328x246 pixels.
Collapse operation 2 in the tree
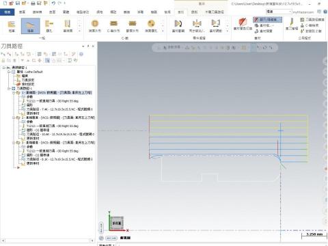tap(14, 118)
